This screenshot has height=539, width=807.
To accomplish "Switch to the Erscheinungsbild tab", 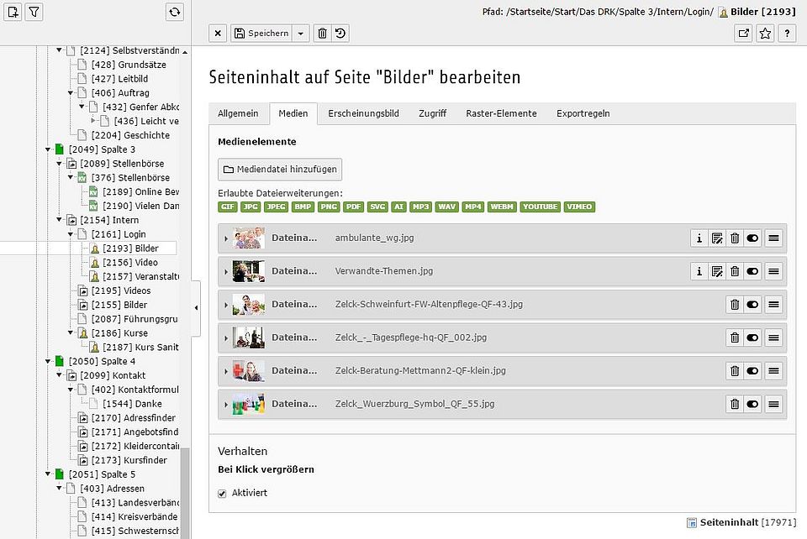I will 363,113.
